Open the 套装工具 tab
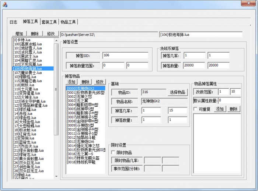 tap(49, 22)
